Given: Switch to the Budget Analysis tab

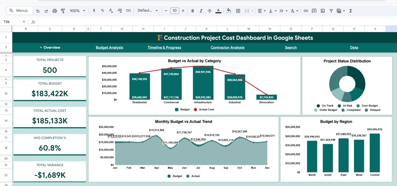Looking at the screenshot, I should click(x=109, y=47).
